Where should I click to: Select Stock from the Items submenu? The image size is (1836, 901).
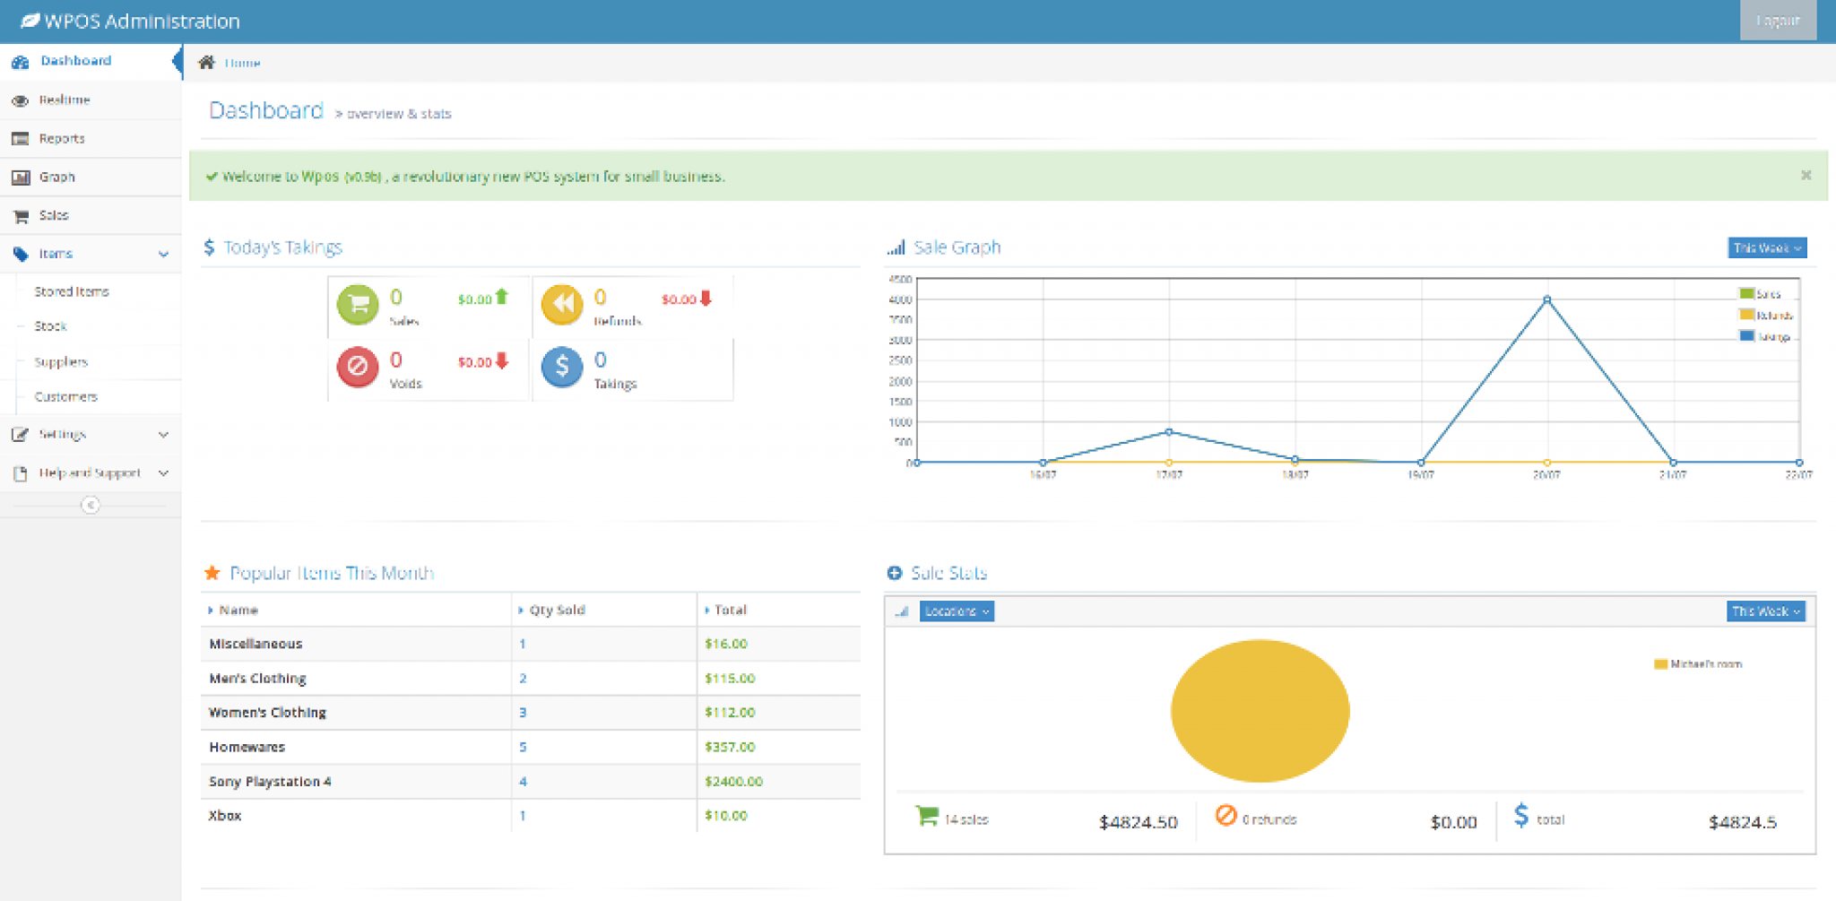(x=50, y=326)
